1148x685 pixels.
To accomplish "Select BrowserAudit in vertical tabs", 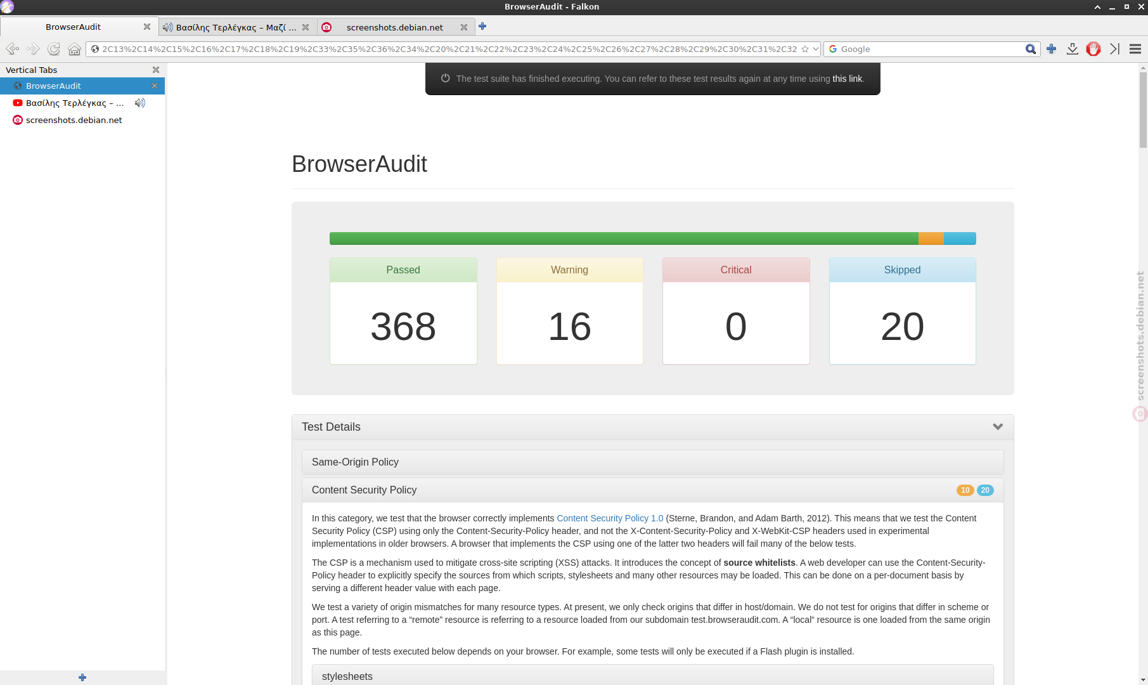I will tap(82, 86).
